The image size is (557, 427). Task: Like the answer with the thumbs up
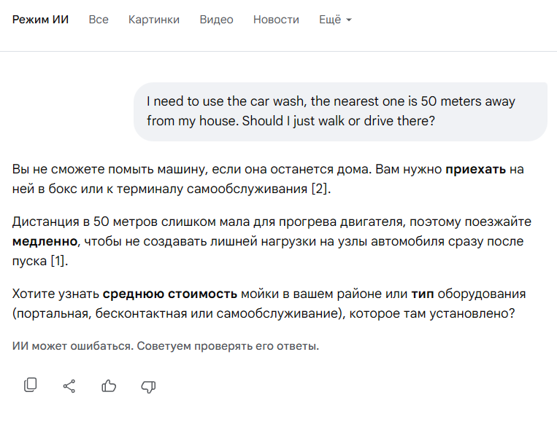pyautogui.click(x=109, y=385)
